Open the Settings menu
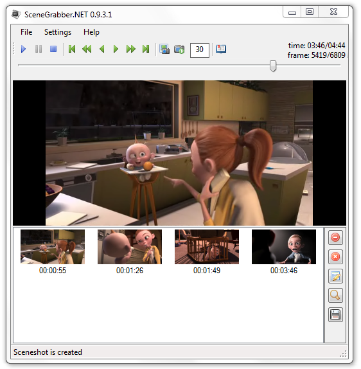This screenshot has width=361, height=369. coord(58,32)
